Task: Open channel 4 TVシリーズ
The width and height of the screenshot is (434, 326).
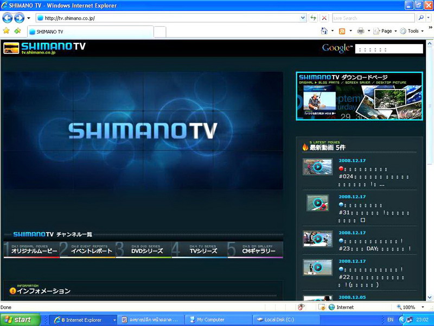Action: pos(199,249)
